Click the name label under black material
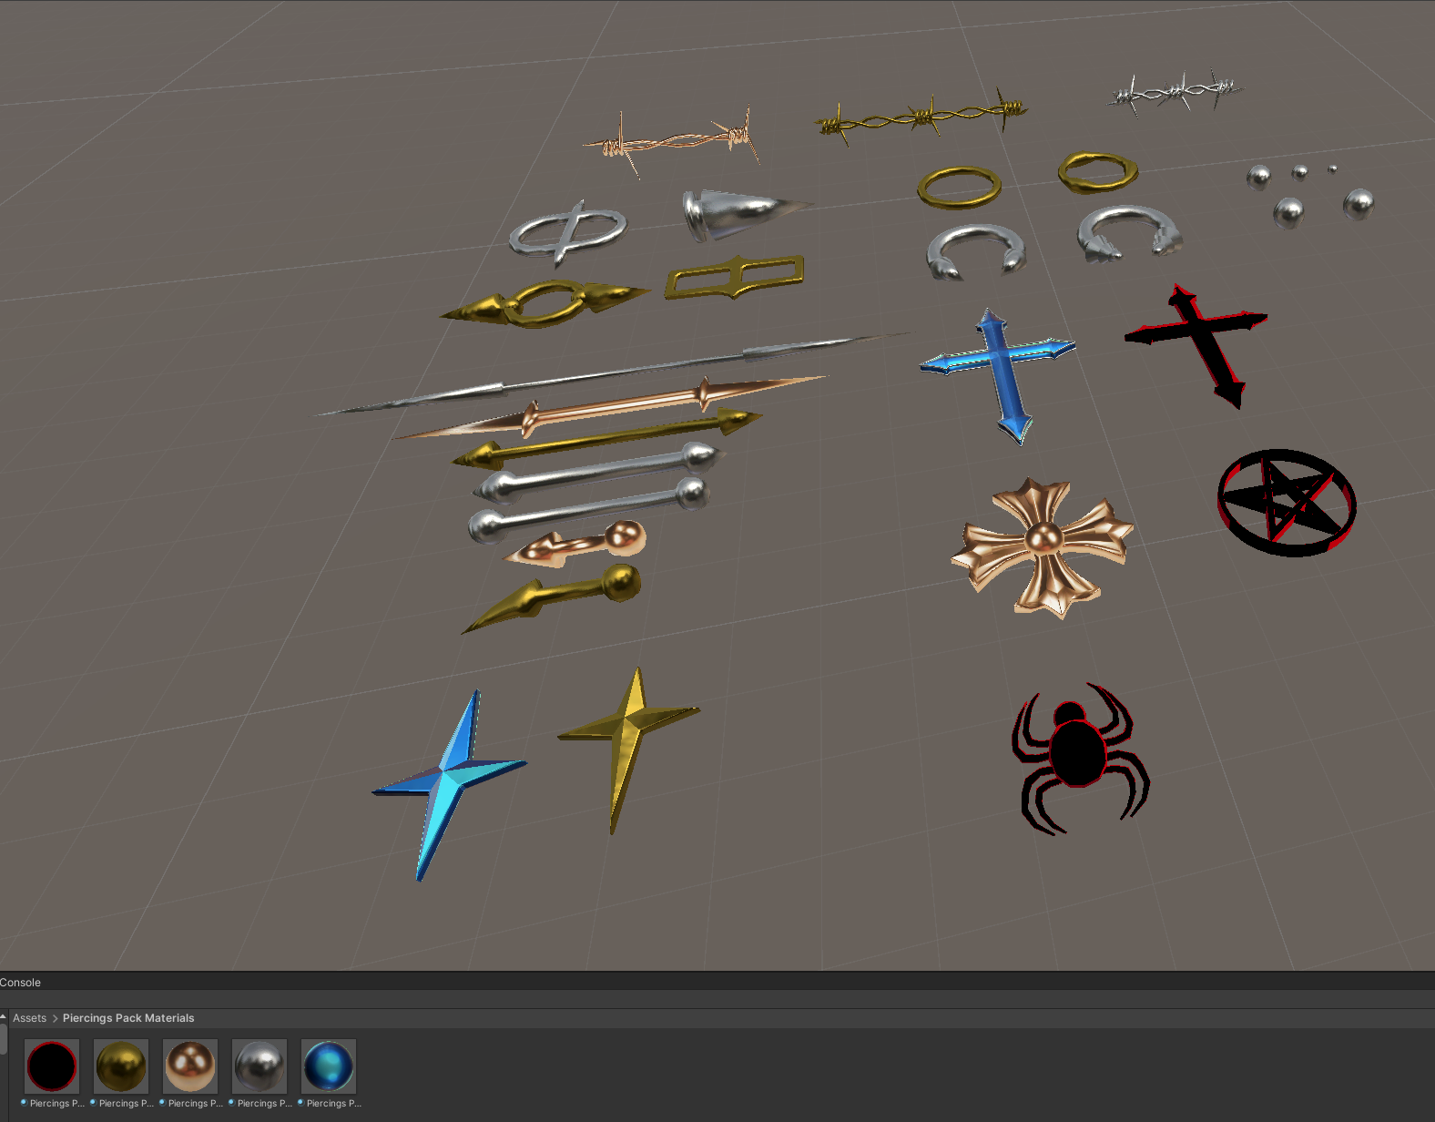 pyautogui.click(x=56, y=1103)
